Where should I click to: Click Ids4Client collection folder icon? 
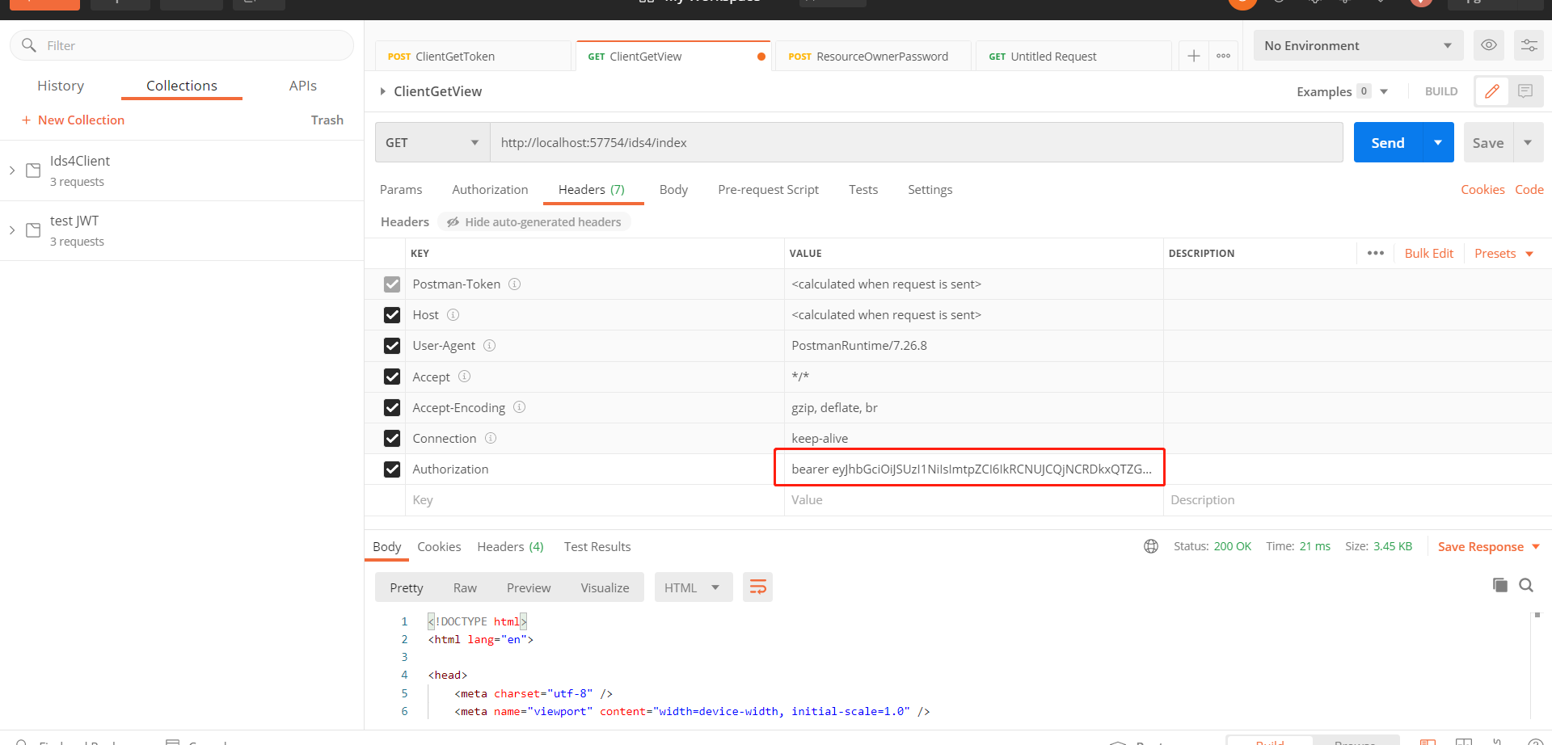(33, 170)
